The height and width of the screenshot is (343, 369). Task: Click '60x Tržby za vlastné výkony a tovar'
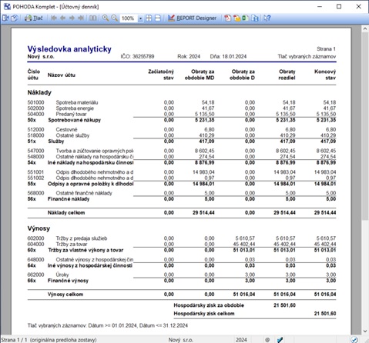pos(75,250)
